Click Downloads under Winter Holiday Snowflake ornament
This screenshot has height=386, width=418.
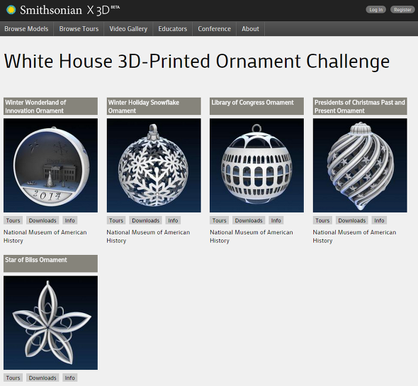145,220
